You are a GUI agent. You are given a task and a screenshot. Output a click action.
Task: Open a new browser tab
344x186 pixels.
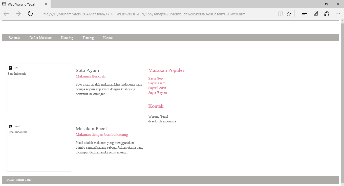point(55,4)
